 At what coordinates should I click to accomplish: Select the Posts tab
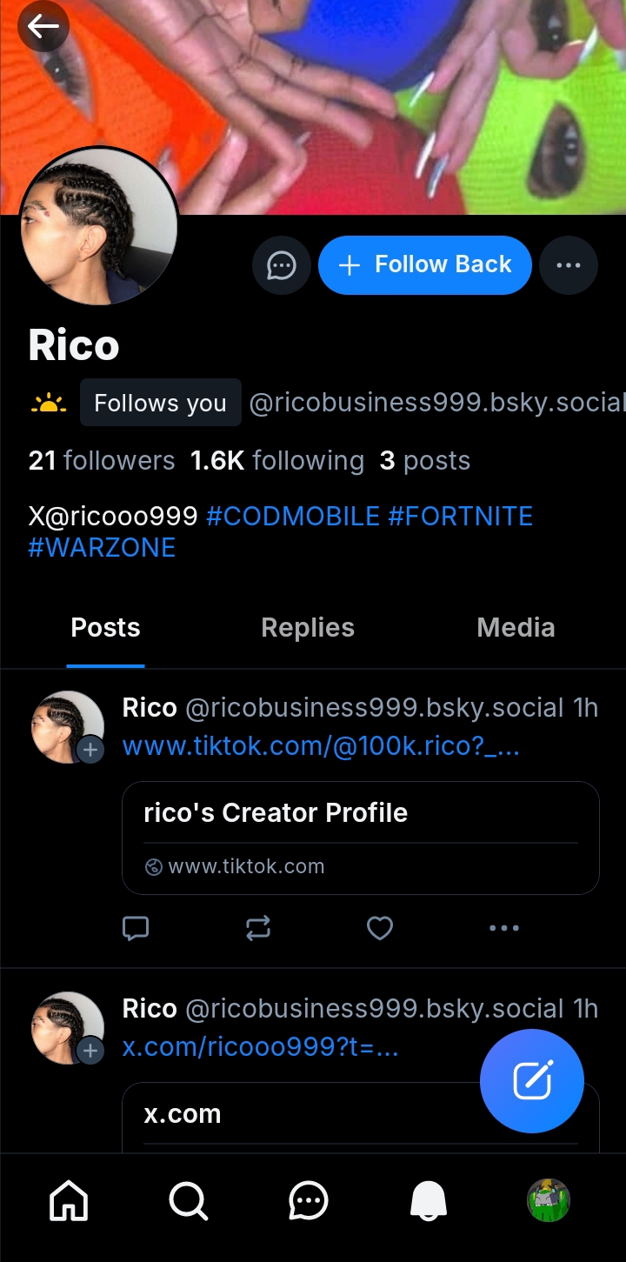105,628
